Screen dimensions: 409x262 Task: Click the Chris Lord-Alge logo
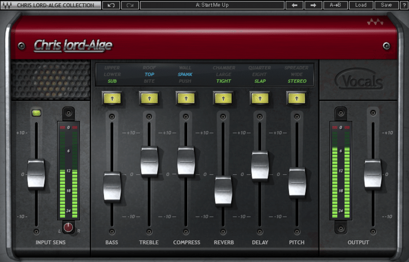tap(73, 45)
